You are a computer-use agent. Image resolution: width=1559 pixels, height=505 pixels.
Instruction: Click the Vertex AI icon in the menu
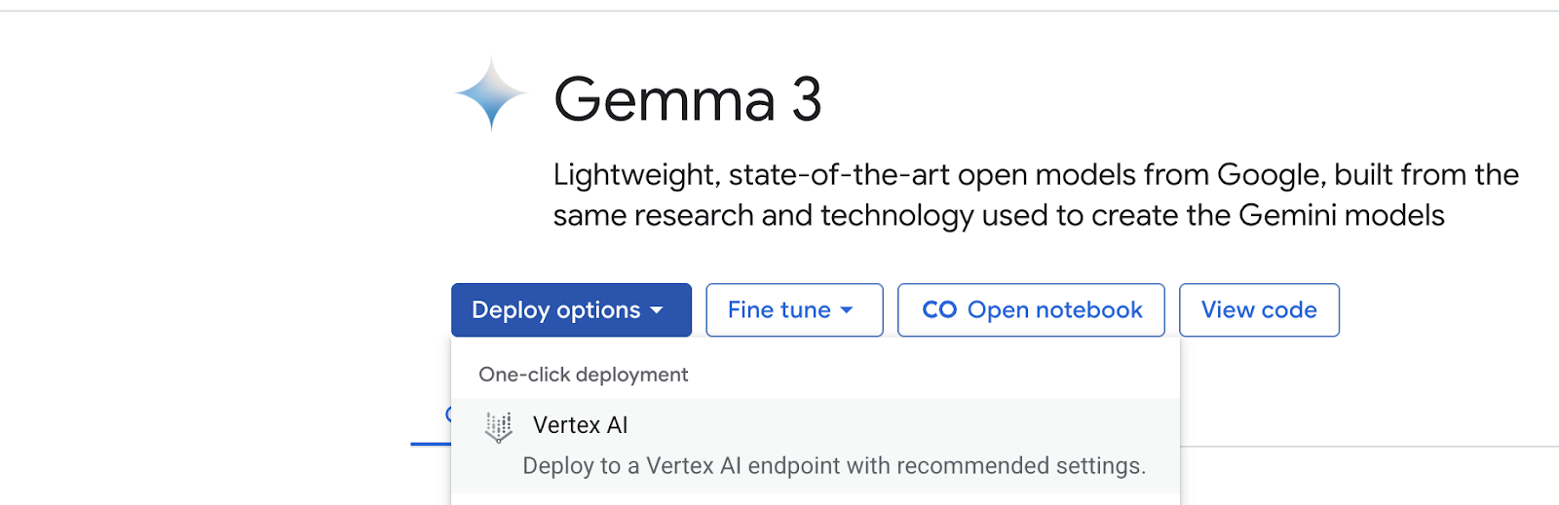(499, 426)
